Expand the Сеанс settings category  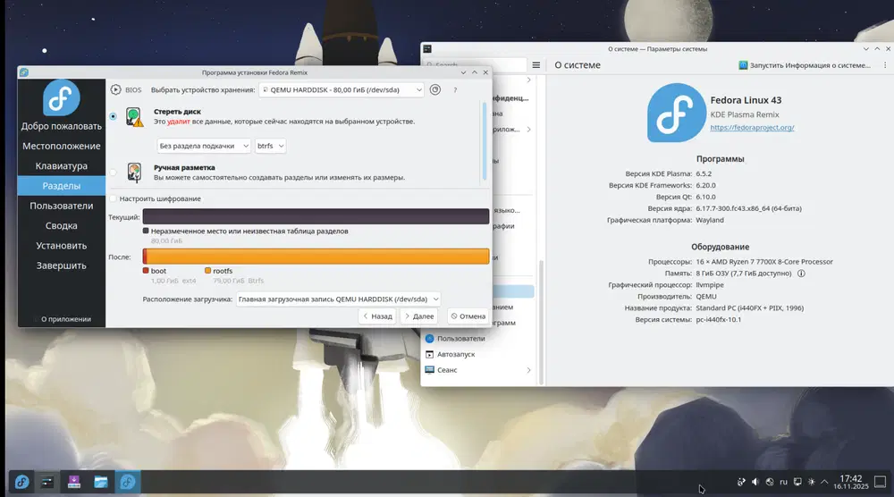pos(528,370)
